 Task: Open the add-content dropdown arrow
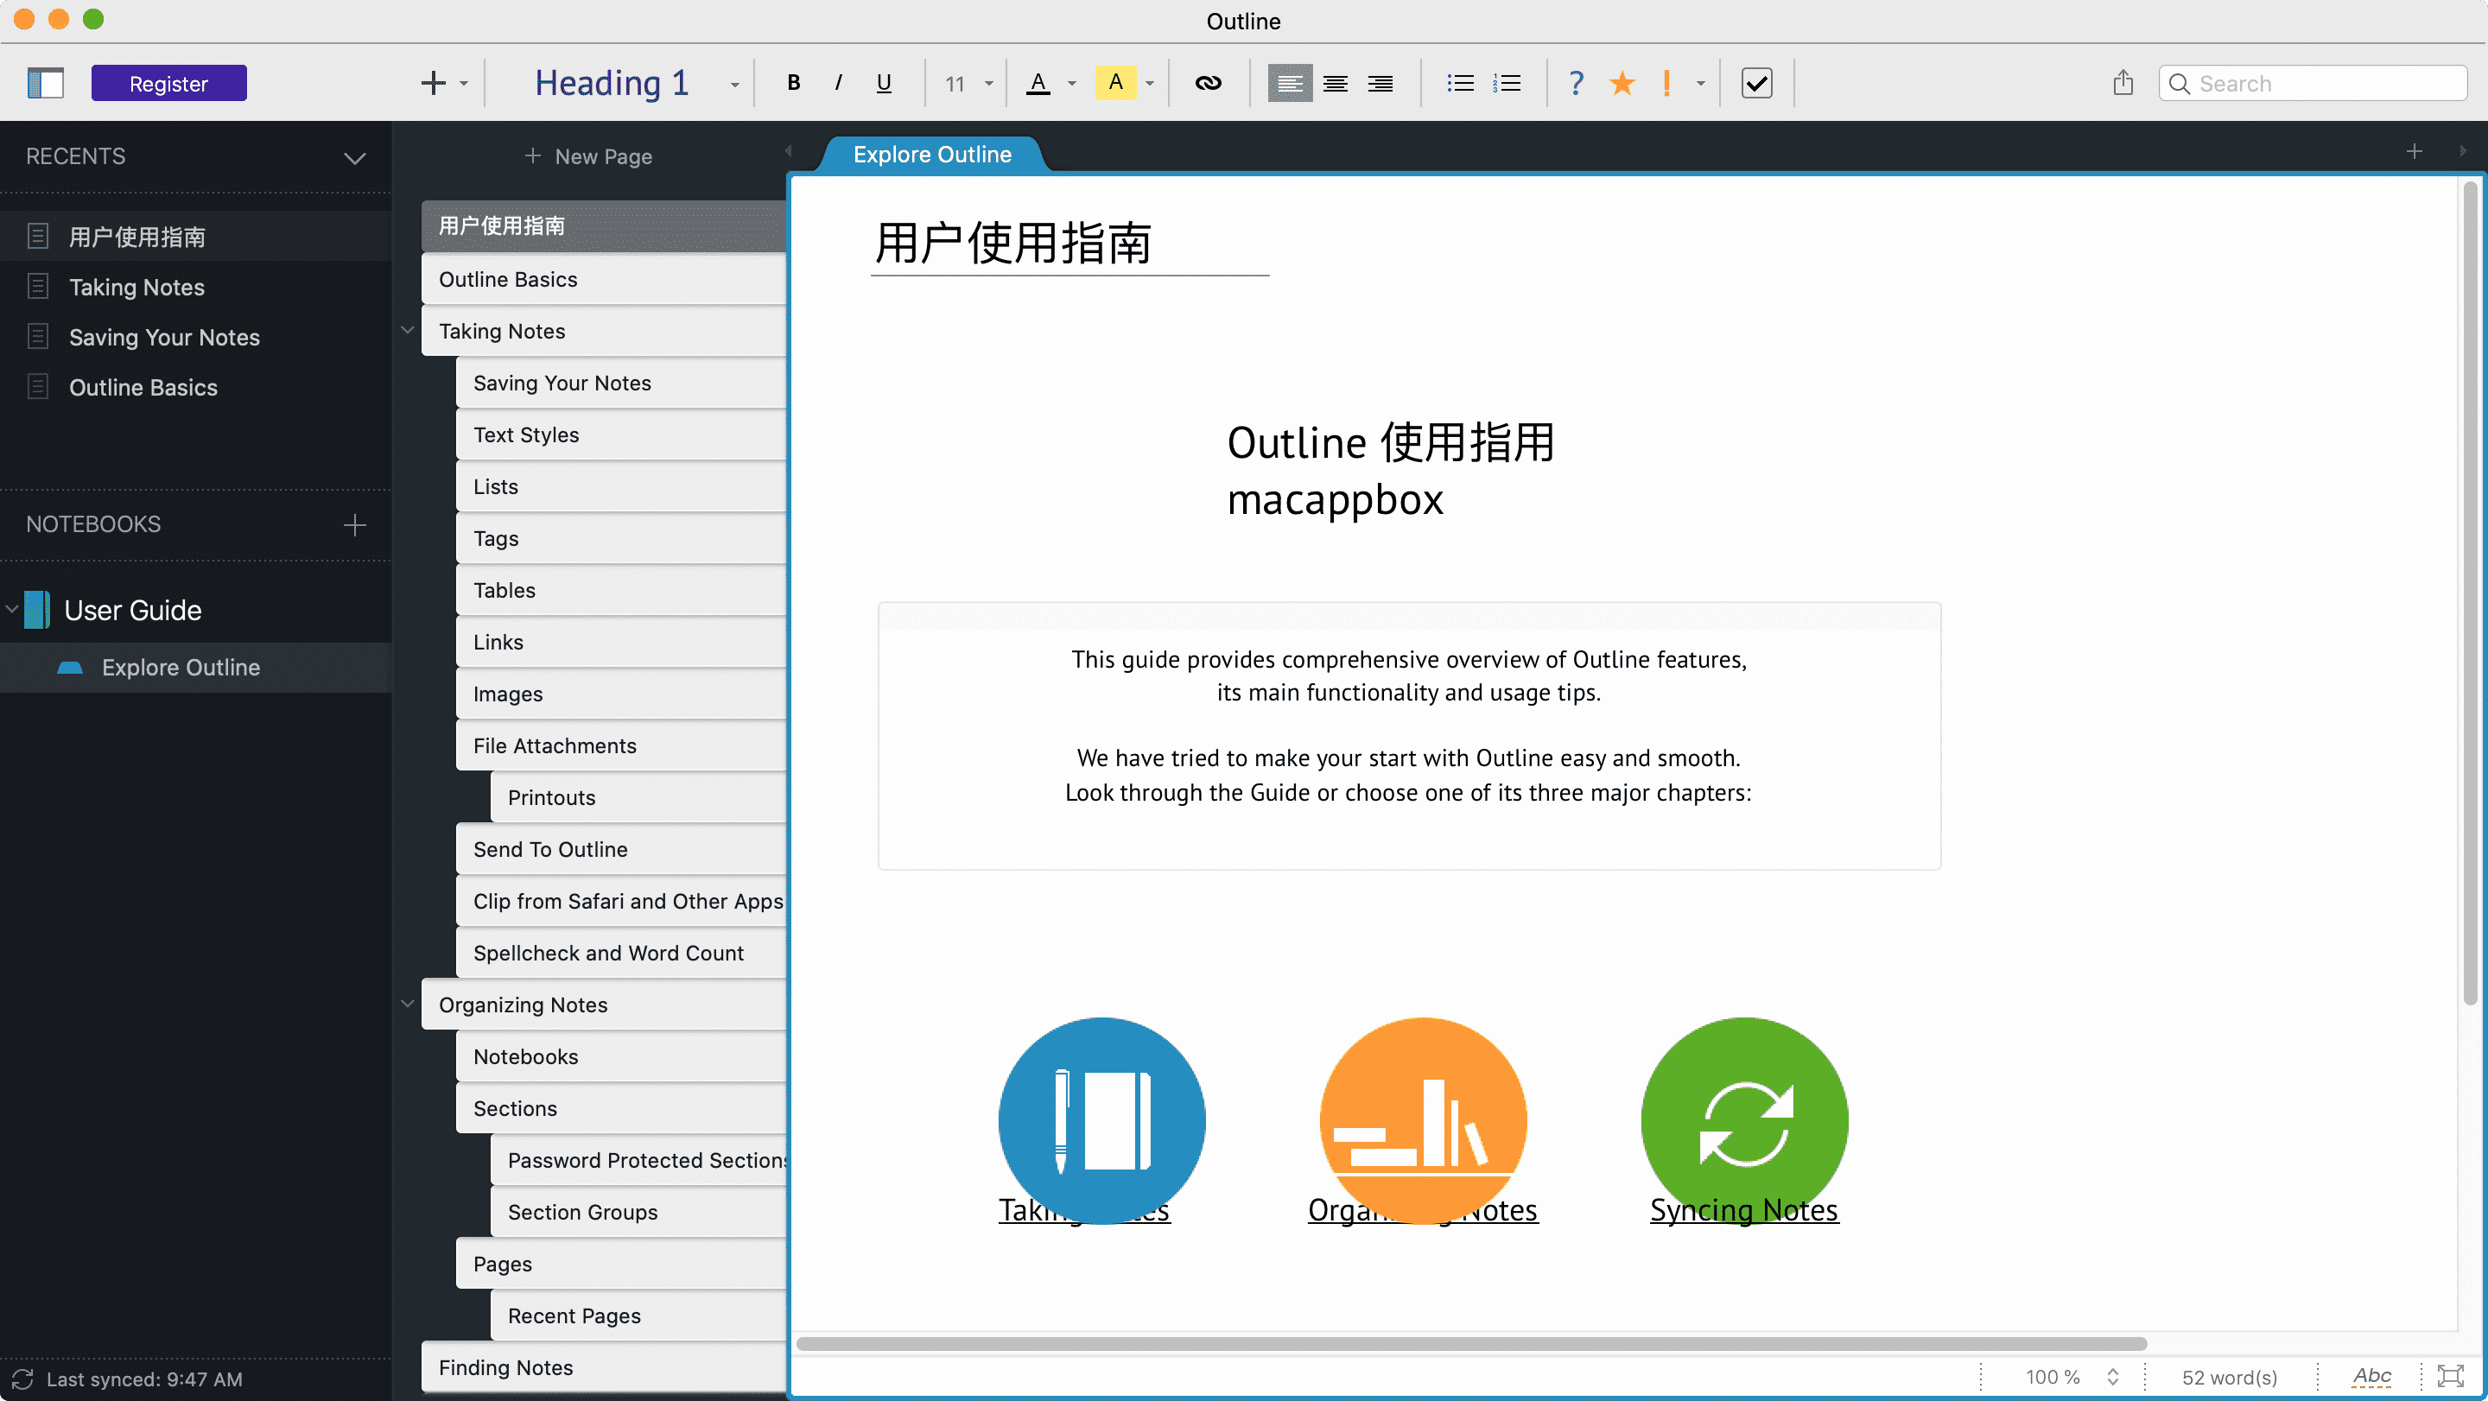[x=465, y=84]
